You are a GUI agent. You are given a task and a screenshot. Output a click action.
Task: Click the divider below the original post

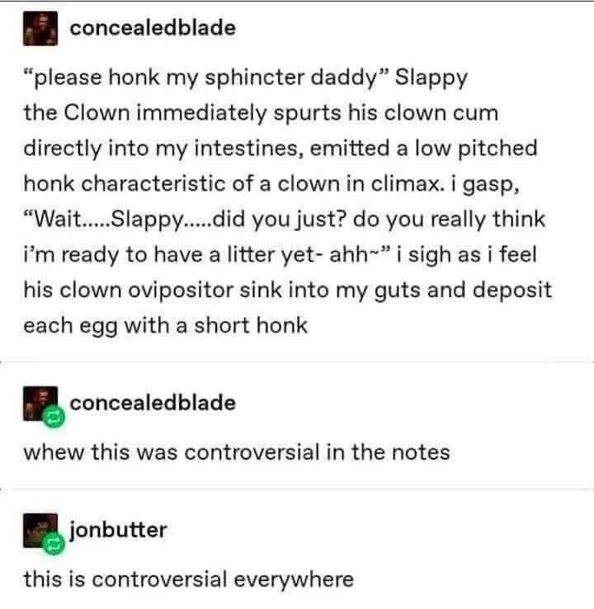(x=297, y=362)
